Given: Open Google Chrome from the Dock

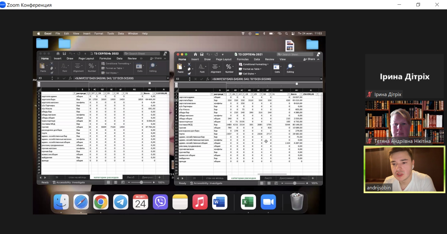Looking at the screenshot, I should click(x=101, y=202).
